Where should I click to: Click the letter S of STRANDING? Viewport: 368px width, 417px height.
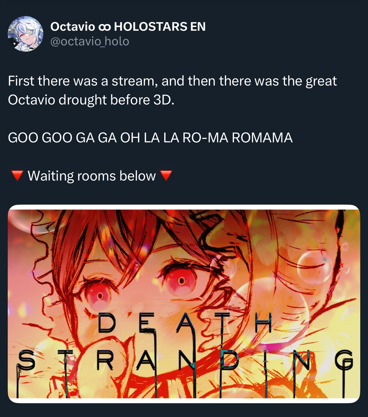point(26,360)
